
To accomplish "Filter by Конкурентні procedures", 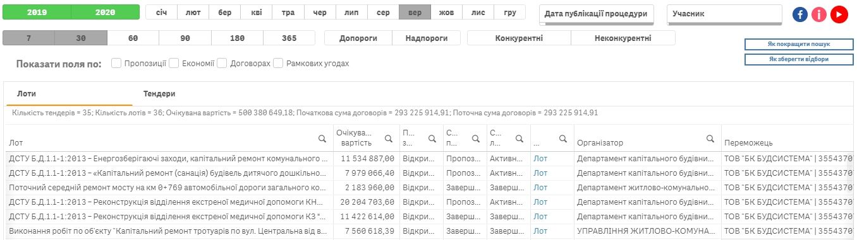I will pos(519,38).
